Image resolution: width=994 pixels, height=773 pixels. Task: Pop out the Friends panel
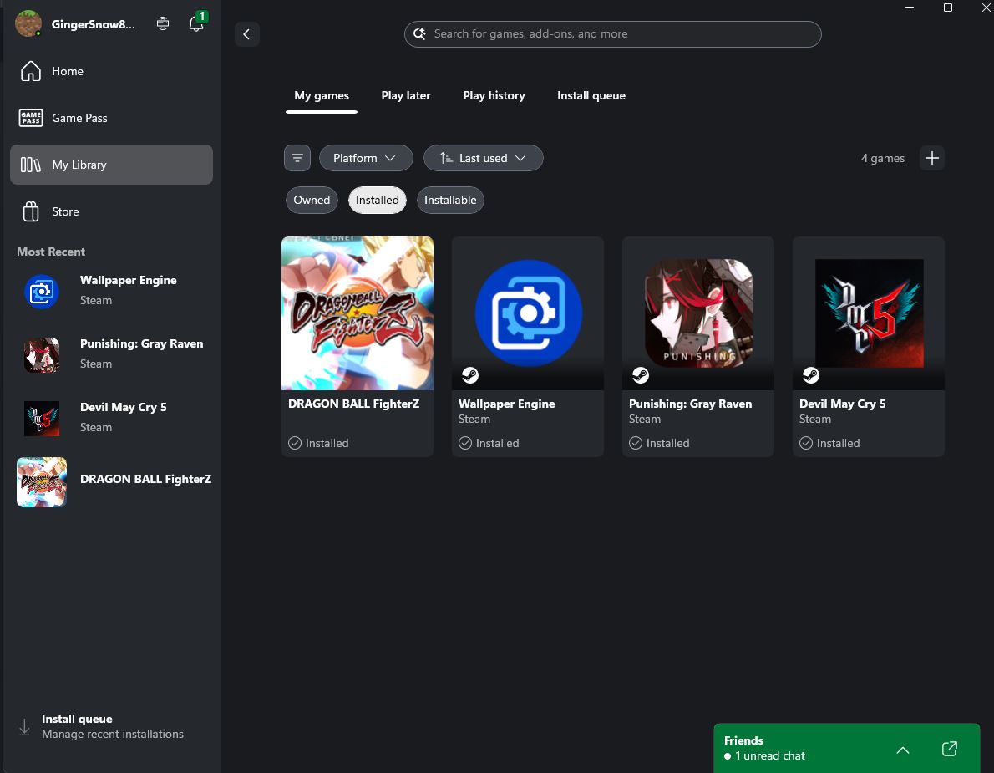click(x=950, y=749)
